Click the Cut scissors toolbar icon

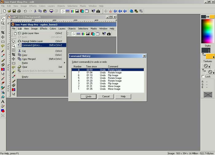click(x=35, y=11)
